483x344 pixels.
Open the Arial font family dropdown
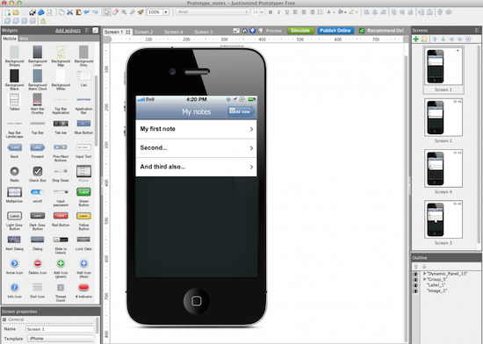(x=213, y=12)
